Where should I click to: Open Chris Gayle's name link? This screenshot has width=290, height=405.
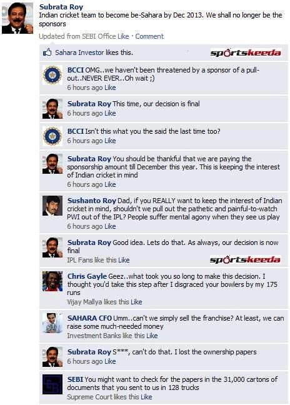tap(87, 276)
